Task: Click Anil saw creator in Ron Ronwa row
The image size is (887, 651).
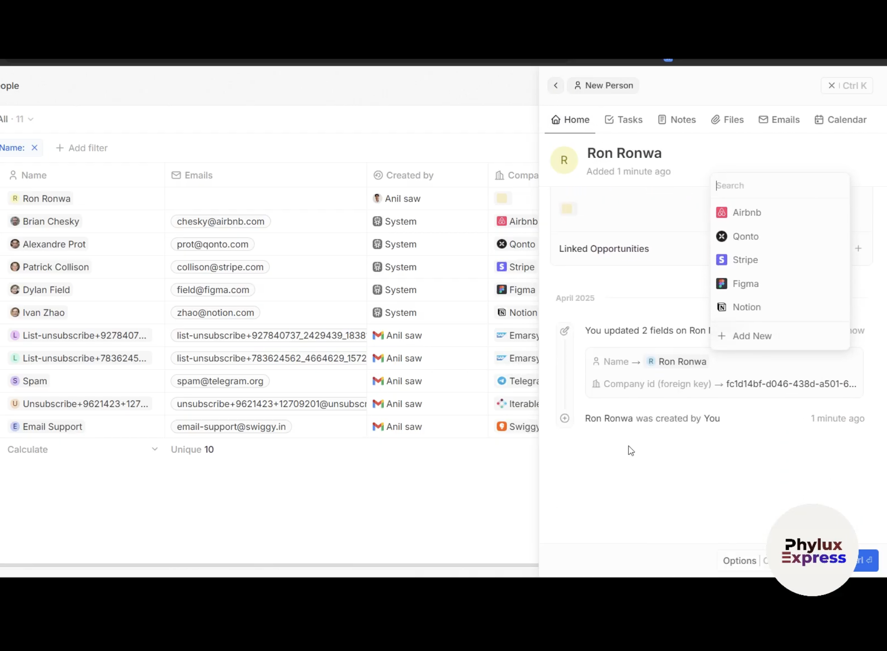Action: [x=397, y=198]
